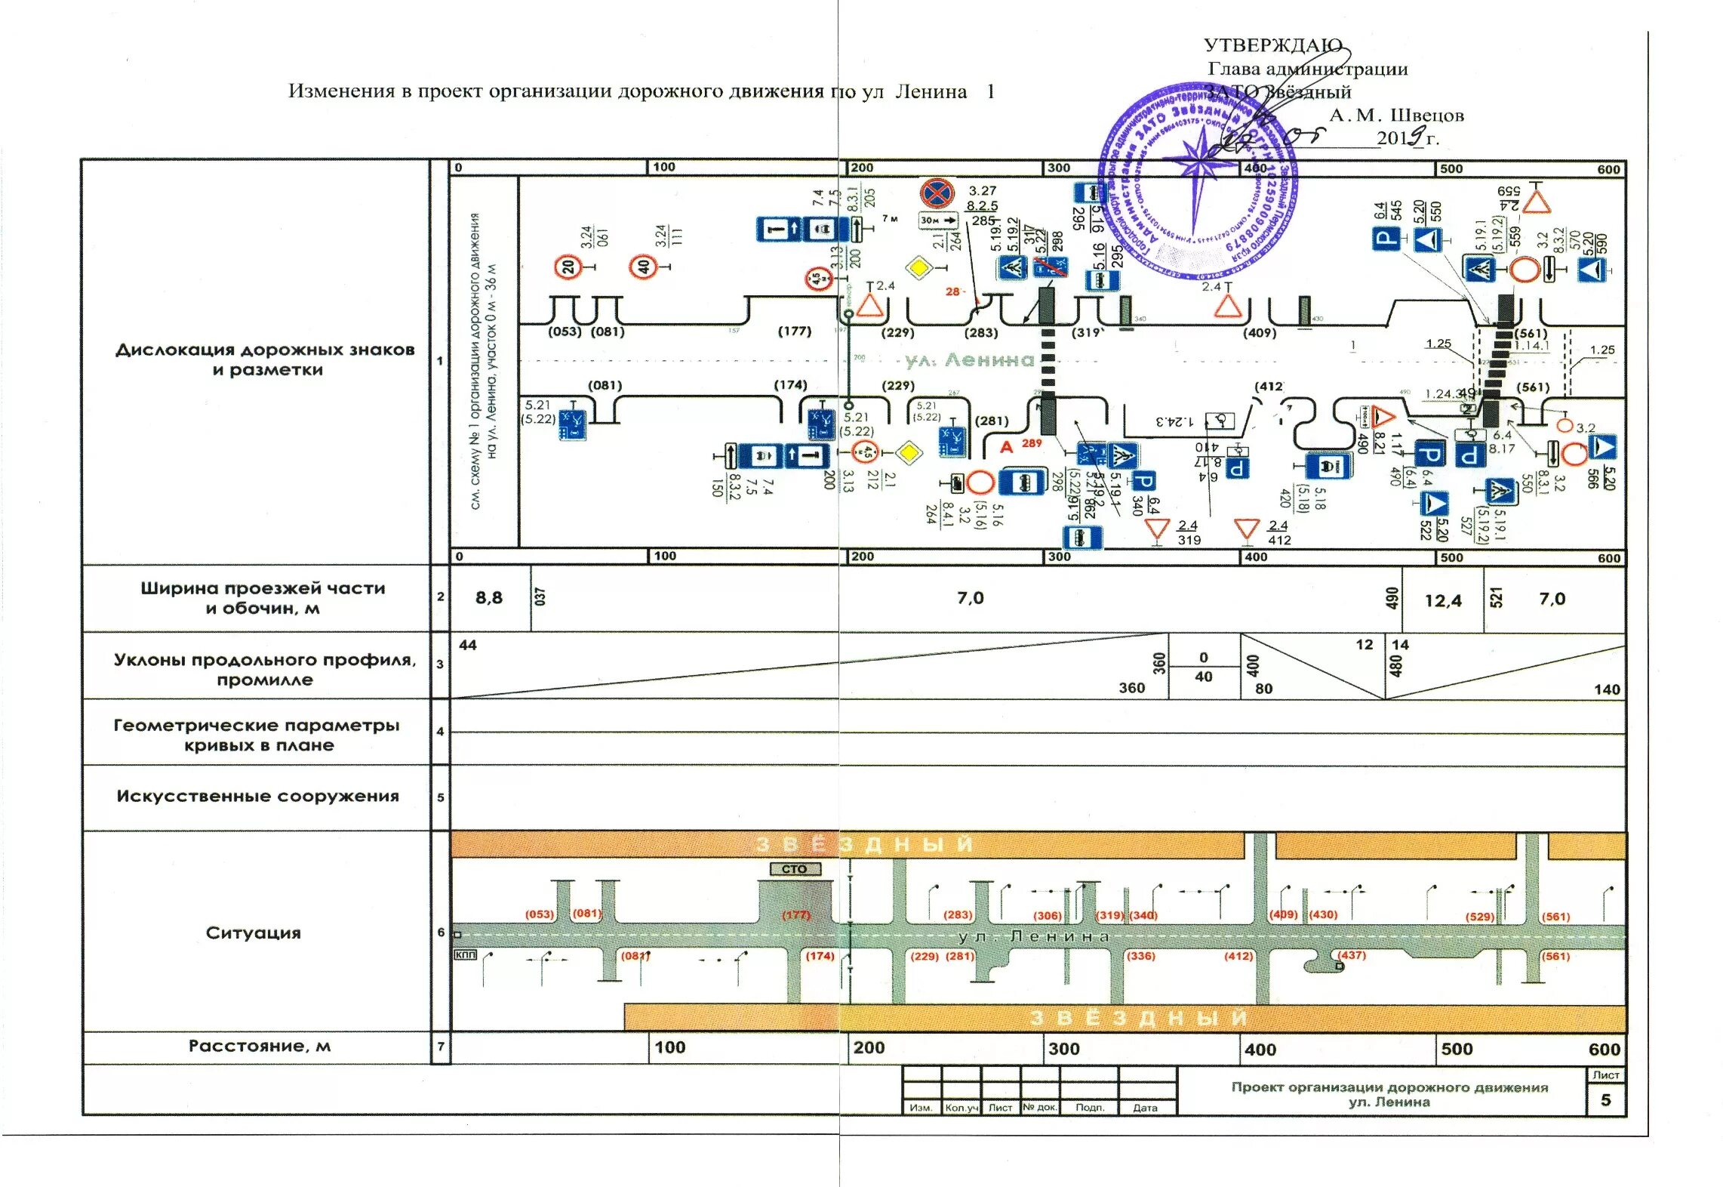Click the red marker (529) in situation map
The image size is (1723, 1187).
coord(1479,917)
